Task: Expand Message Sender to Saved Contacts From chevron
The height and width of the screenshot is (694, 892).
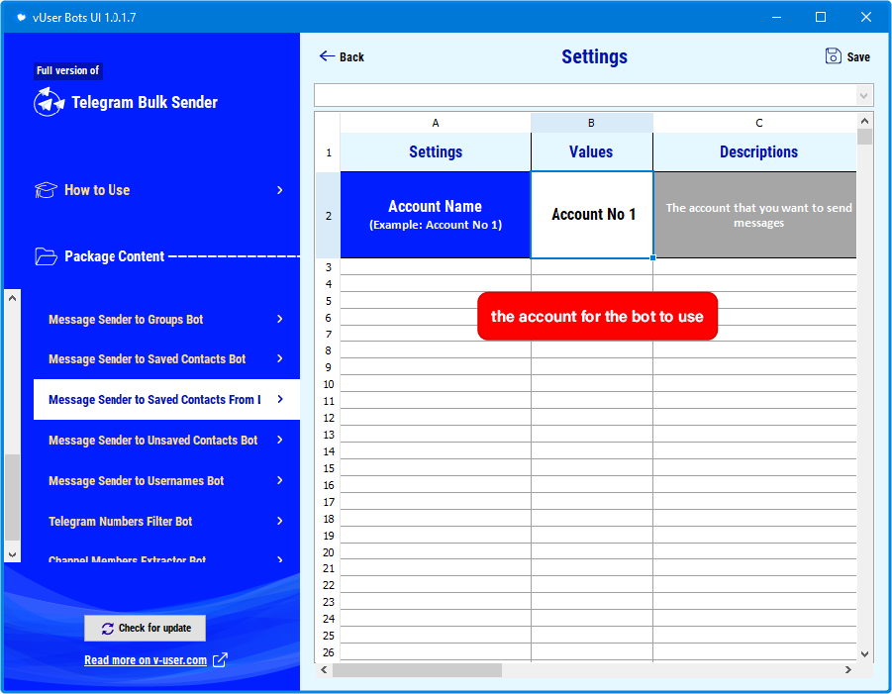Action: (x=280, y=399)
